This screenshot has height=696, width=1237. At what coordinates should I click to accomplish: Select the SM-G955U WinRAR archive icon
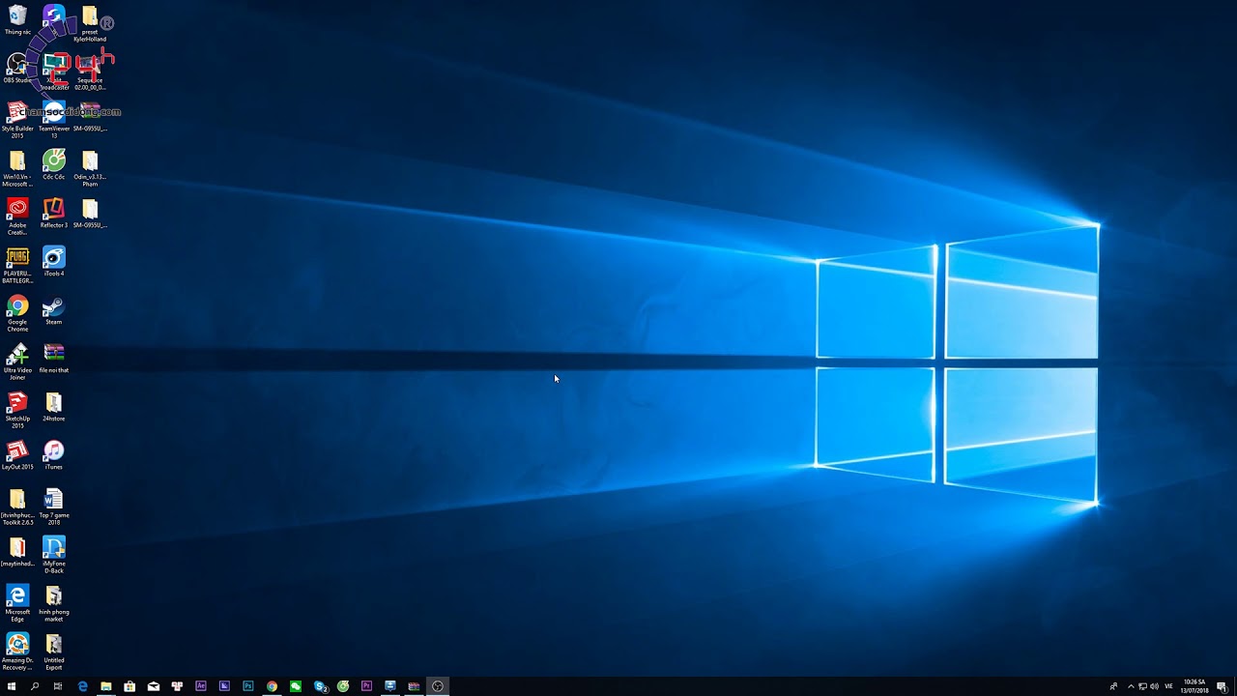(x=90, y=117)
